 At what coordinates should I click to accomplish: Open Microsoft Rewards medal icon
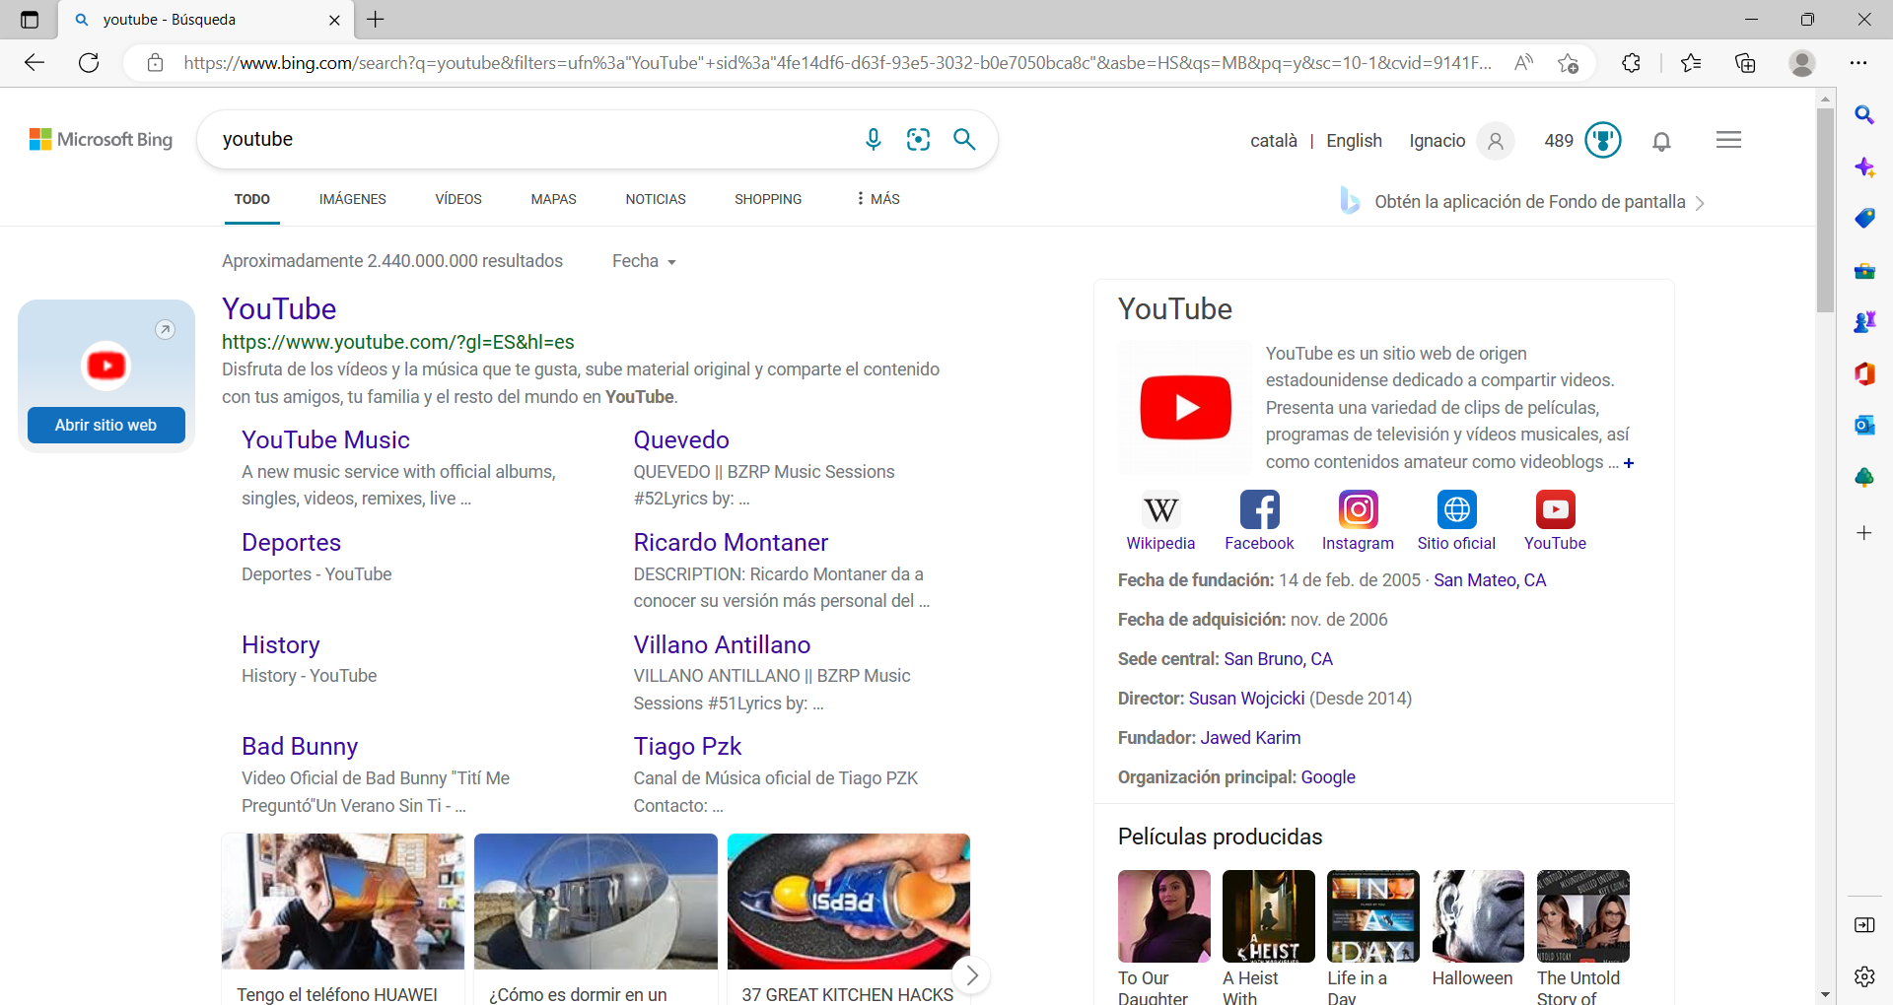(1602, 141)
